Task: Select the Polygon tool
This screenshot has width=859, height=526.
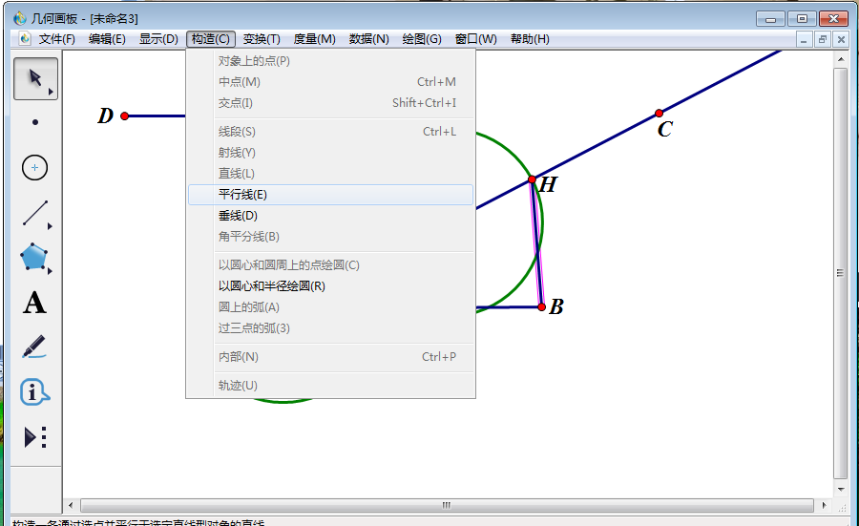Action: tap(33, 257)
